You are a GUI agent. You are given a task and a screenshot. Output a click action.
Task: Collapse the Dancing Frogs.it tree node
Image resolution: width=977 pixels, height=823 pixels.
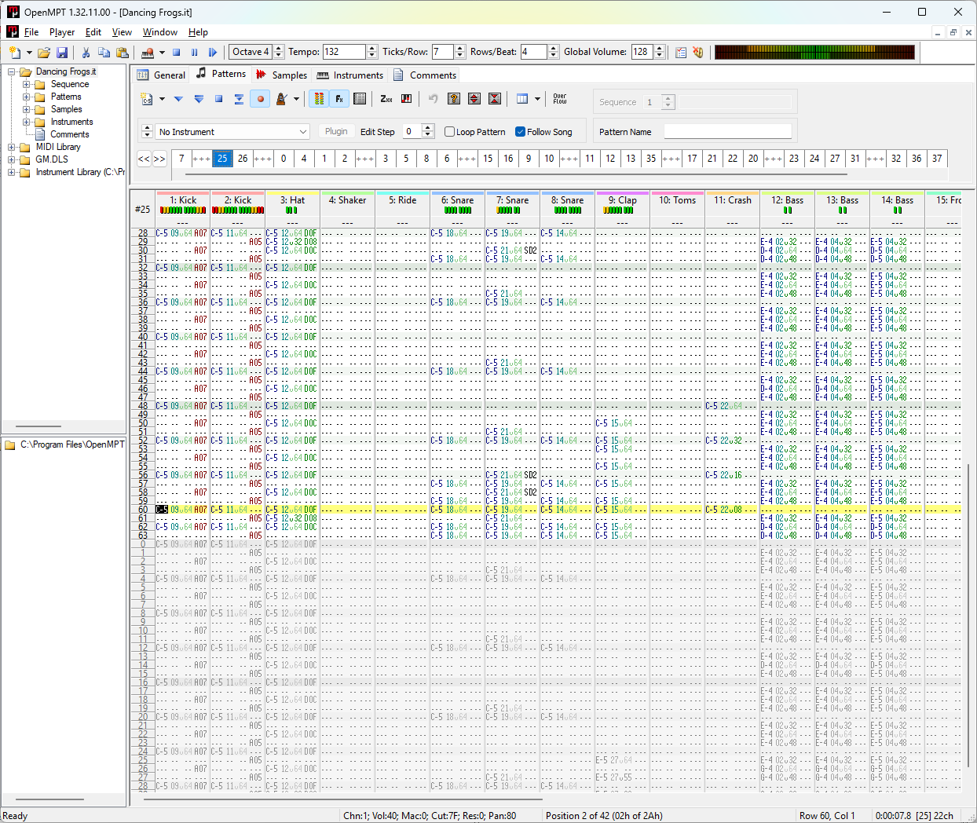tap(12, 71)
